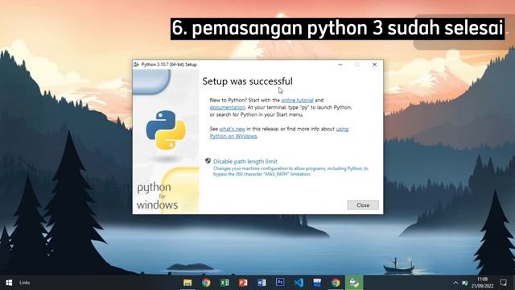Open Visual Studio Code from the taskbar
The image size is (515, 290).
[x=299, y=283]
